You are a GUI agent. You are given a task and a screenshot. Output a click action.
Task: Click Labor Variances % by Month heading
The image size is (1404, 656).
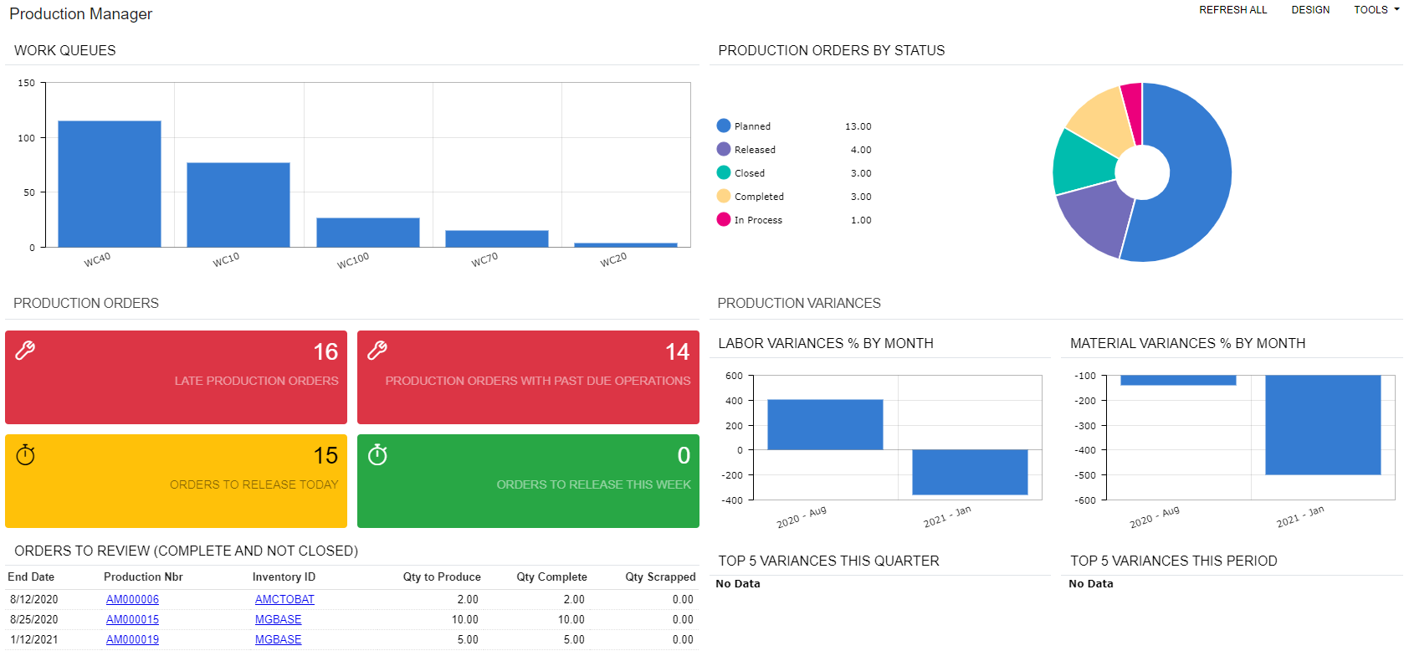click(826, 343)
